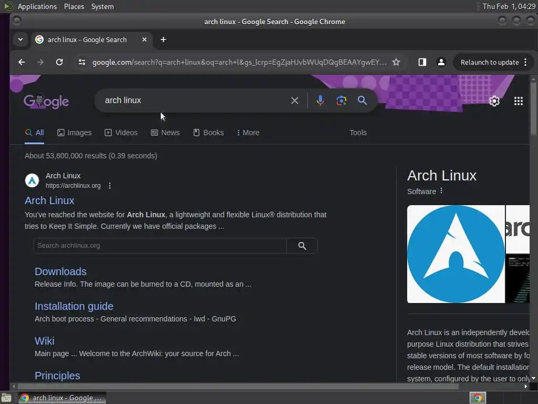Click the vertical scrollbar thumb

tap(533, 109)
